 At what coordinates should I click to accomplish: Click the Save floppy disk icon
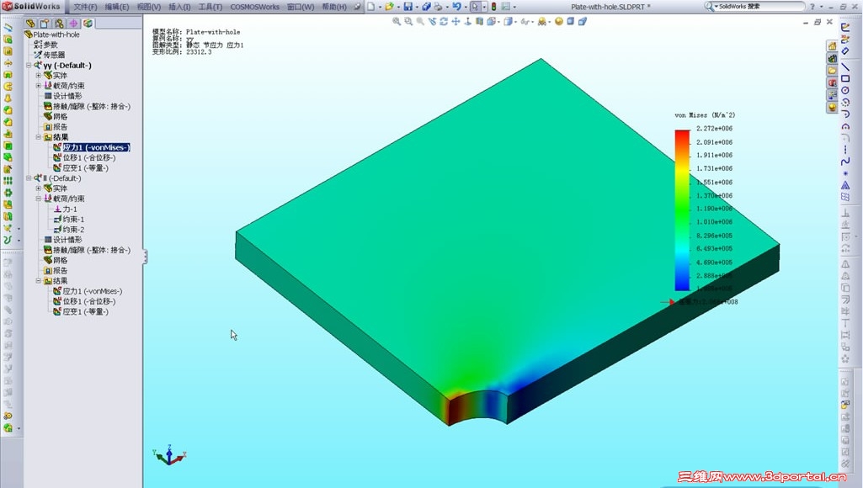click(408, 7)
